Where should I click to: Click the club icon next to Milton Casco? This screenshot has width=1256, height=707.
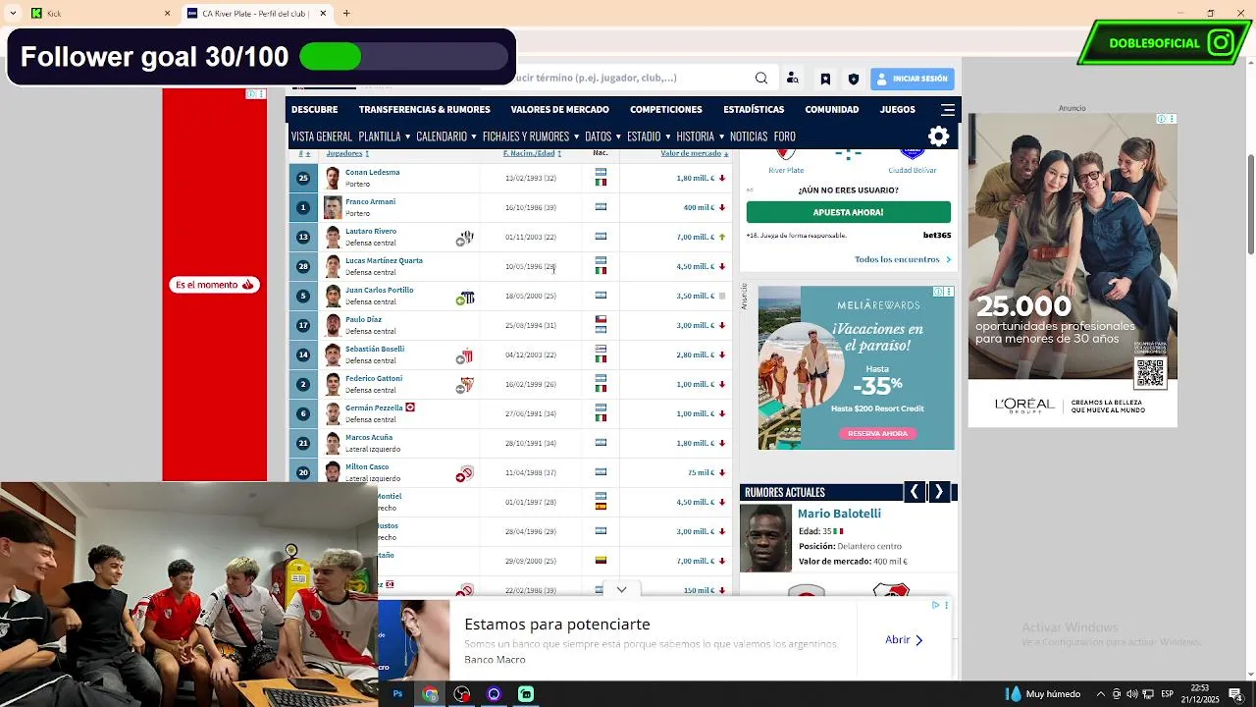pos(465,473)
